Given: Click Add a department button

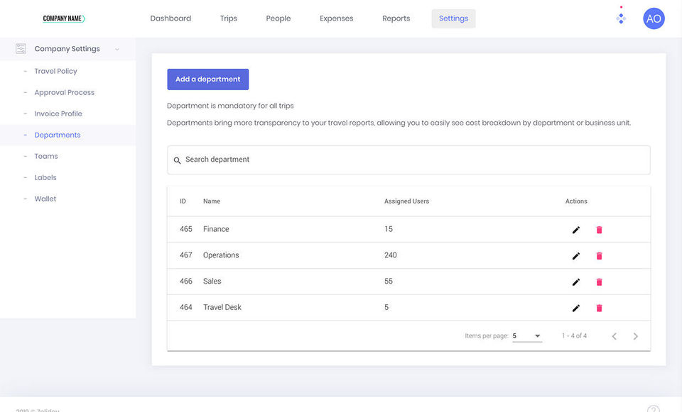Looking at the screenshot, I should pos(208,79).
